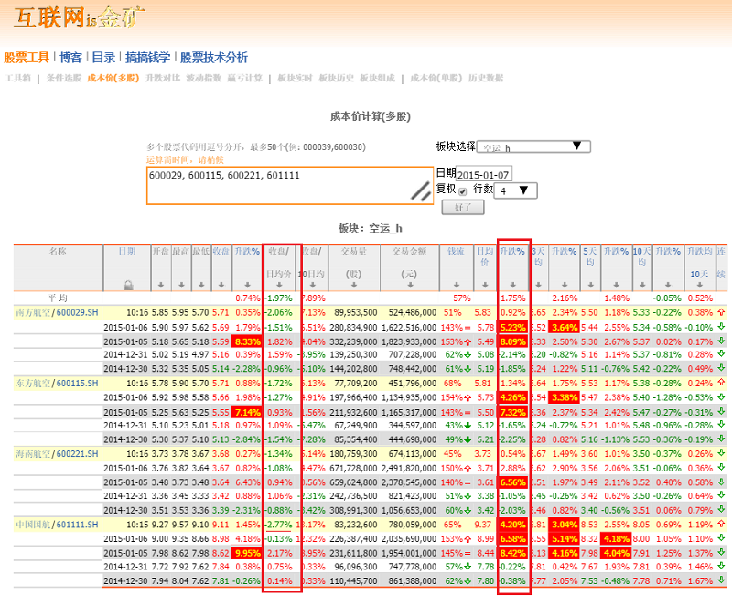Screen dimensions: 732x596
Task: Click the 板块: 空运_h label
Action: [x=371, y=228]
